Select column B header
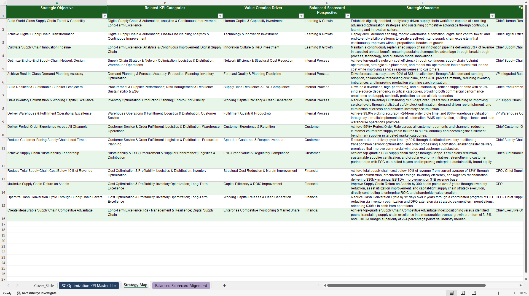The height and width of the screenshot is (296, 529). [x=165, y=3]
